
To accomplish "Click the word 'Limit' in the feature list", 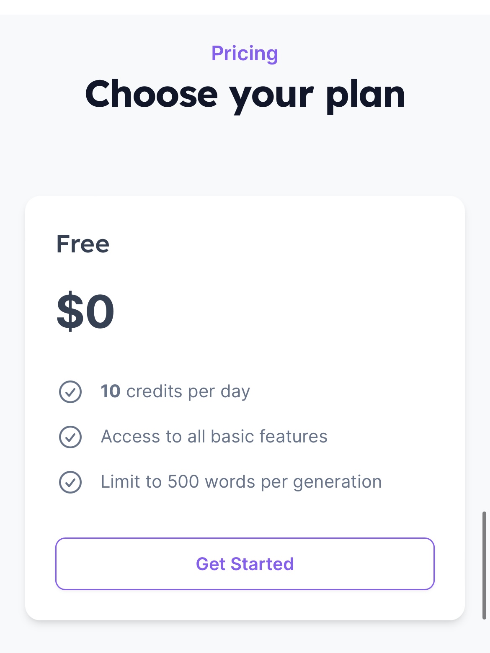I will click(121, 482).
